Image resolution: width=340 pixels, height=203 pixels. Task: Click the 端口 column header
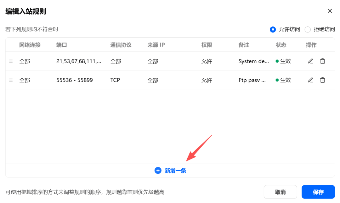coord(61,45)
